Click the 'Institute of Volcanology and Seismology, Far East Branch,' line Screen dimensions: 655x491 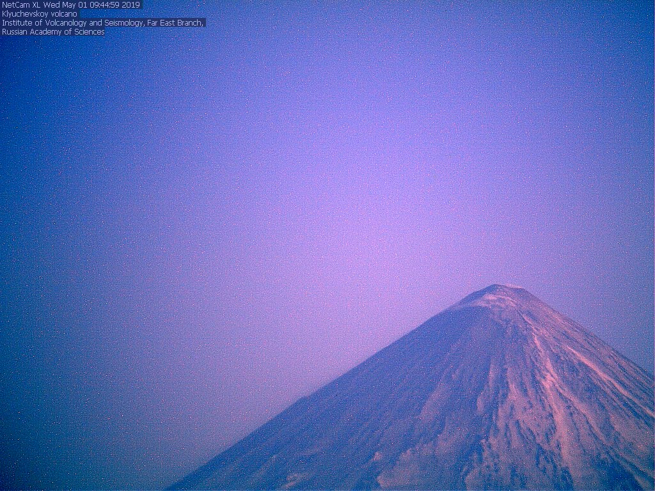point(103,22)
